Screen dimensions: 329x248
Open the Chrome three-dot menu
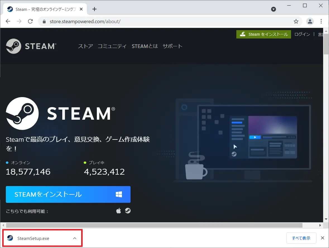point(321,21)
